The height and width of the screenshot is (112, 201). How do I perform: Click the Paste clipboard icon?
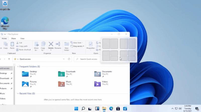[12, 45]
